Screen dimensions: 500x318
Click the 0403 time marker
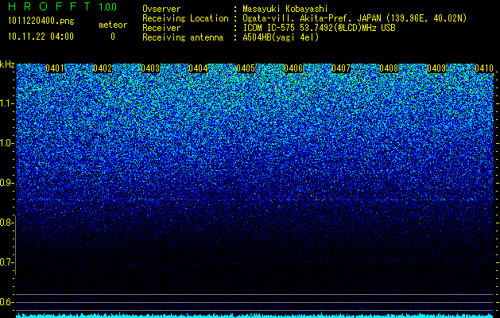click(150, 68)
